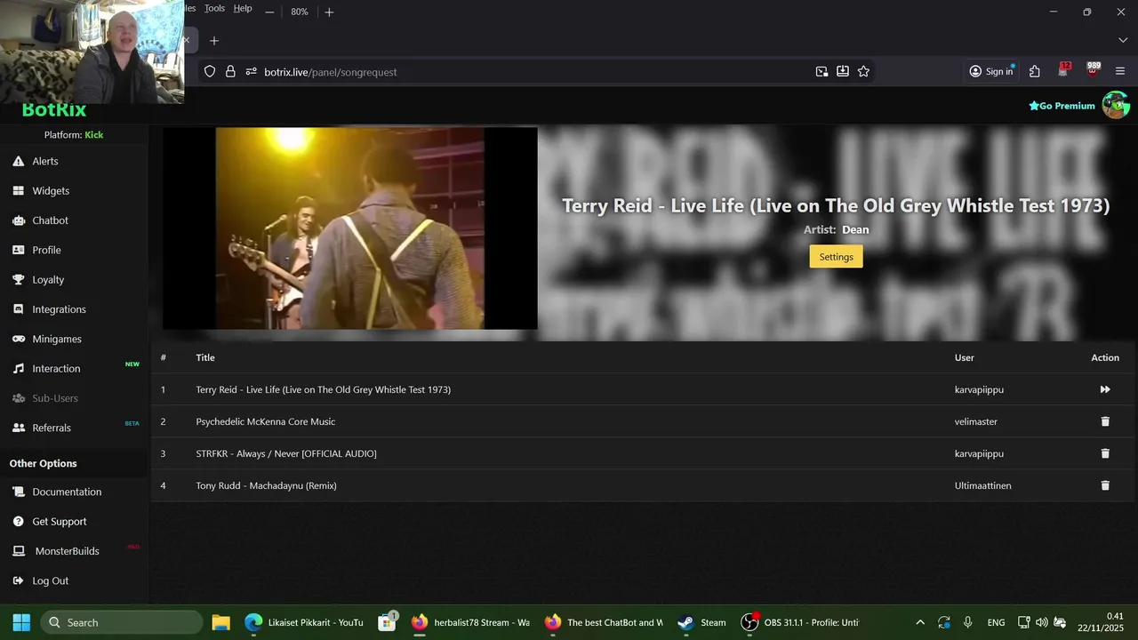The image size is (1138, 640).
Task: Open a new browser tab
Action: pos(214,41)
